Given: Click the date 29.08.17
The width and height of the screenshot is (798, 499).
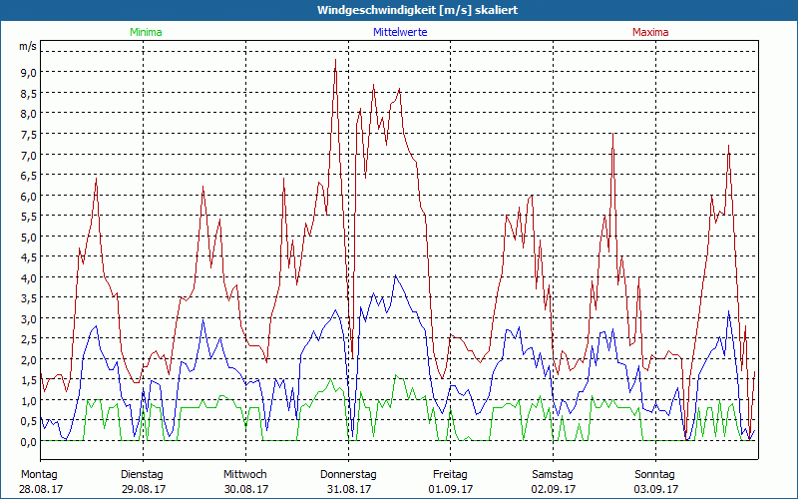Looking at the screenshot, I should click(144, 489).
